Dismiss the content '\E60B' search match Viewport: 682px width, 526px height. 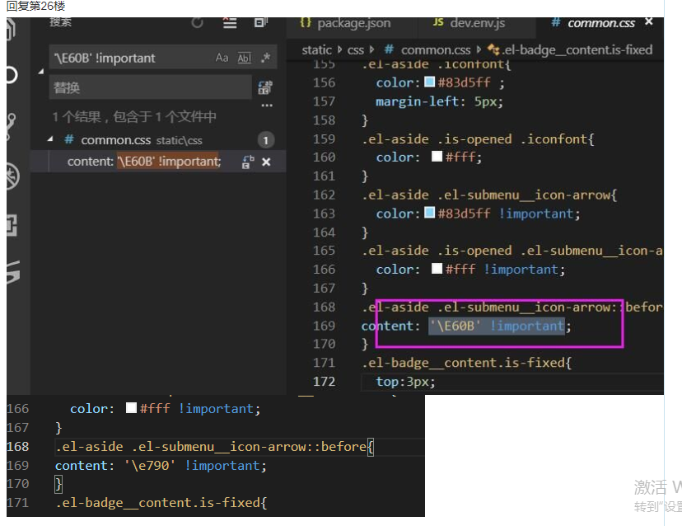(266, 162)
